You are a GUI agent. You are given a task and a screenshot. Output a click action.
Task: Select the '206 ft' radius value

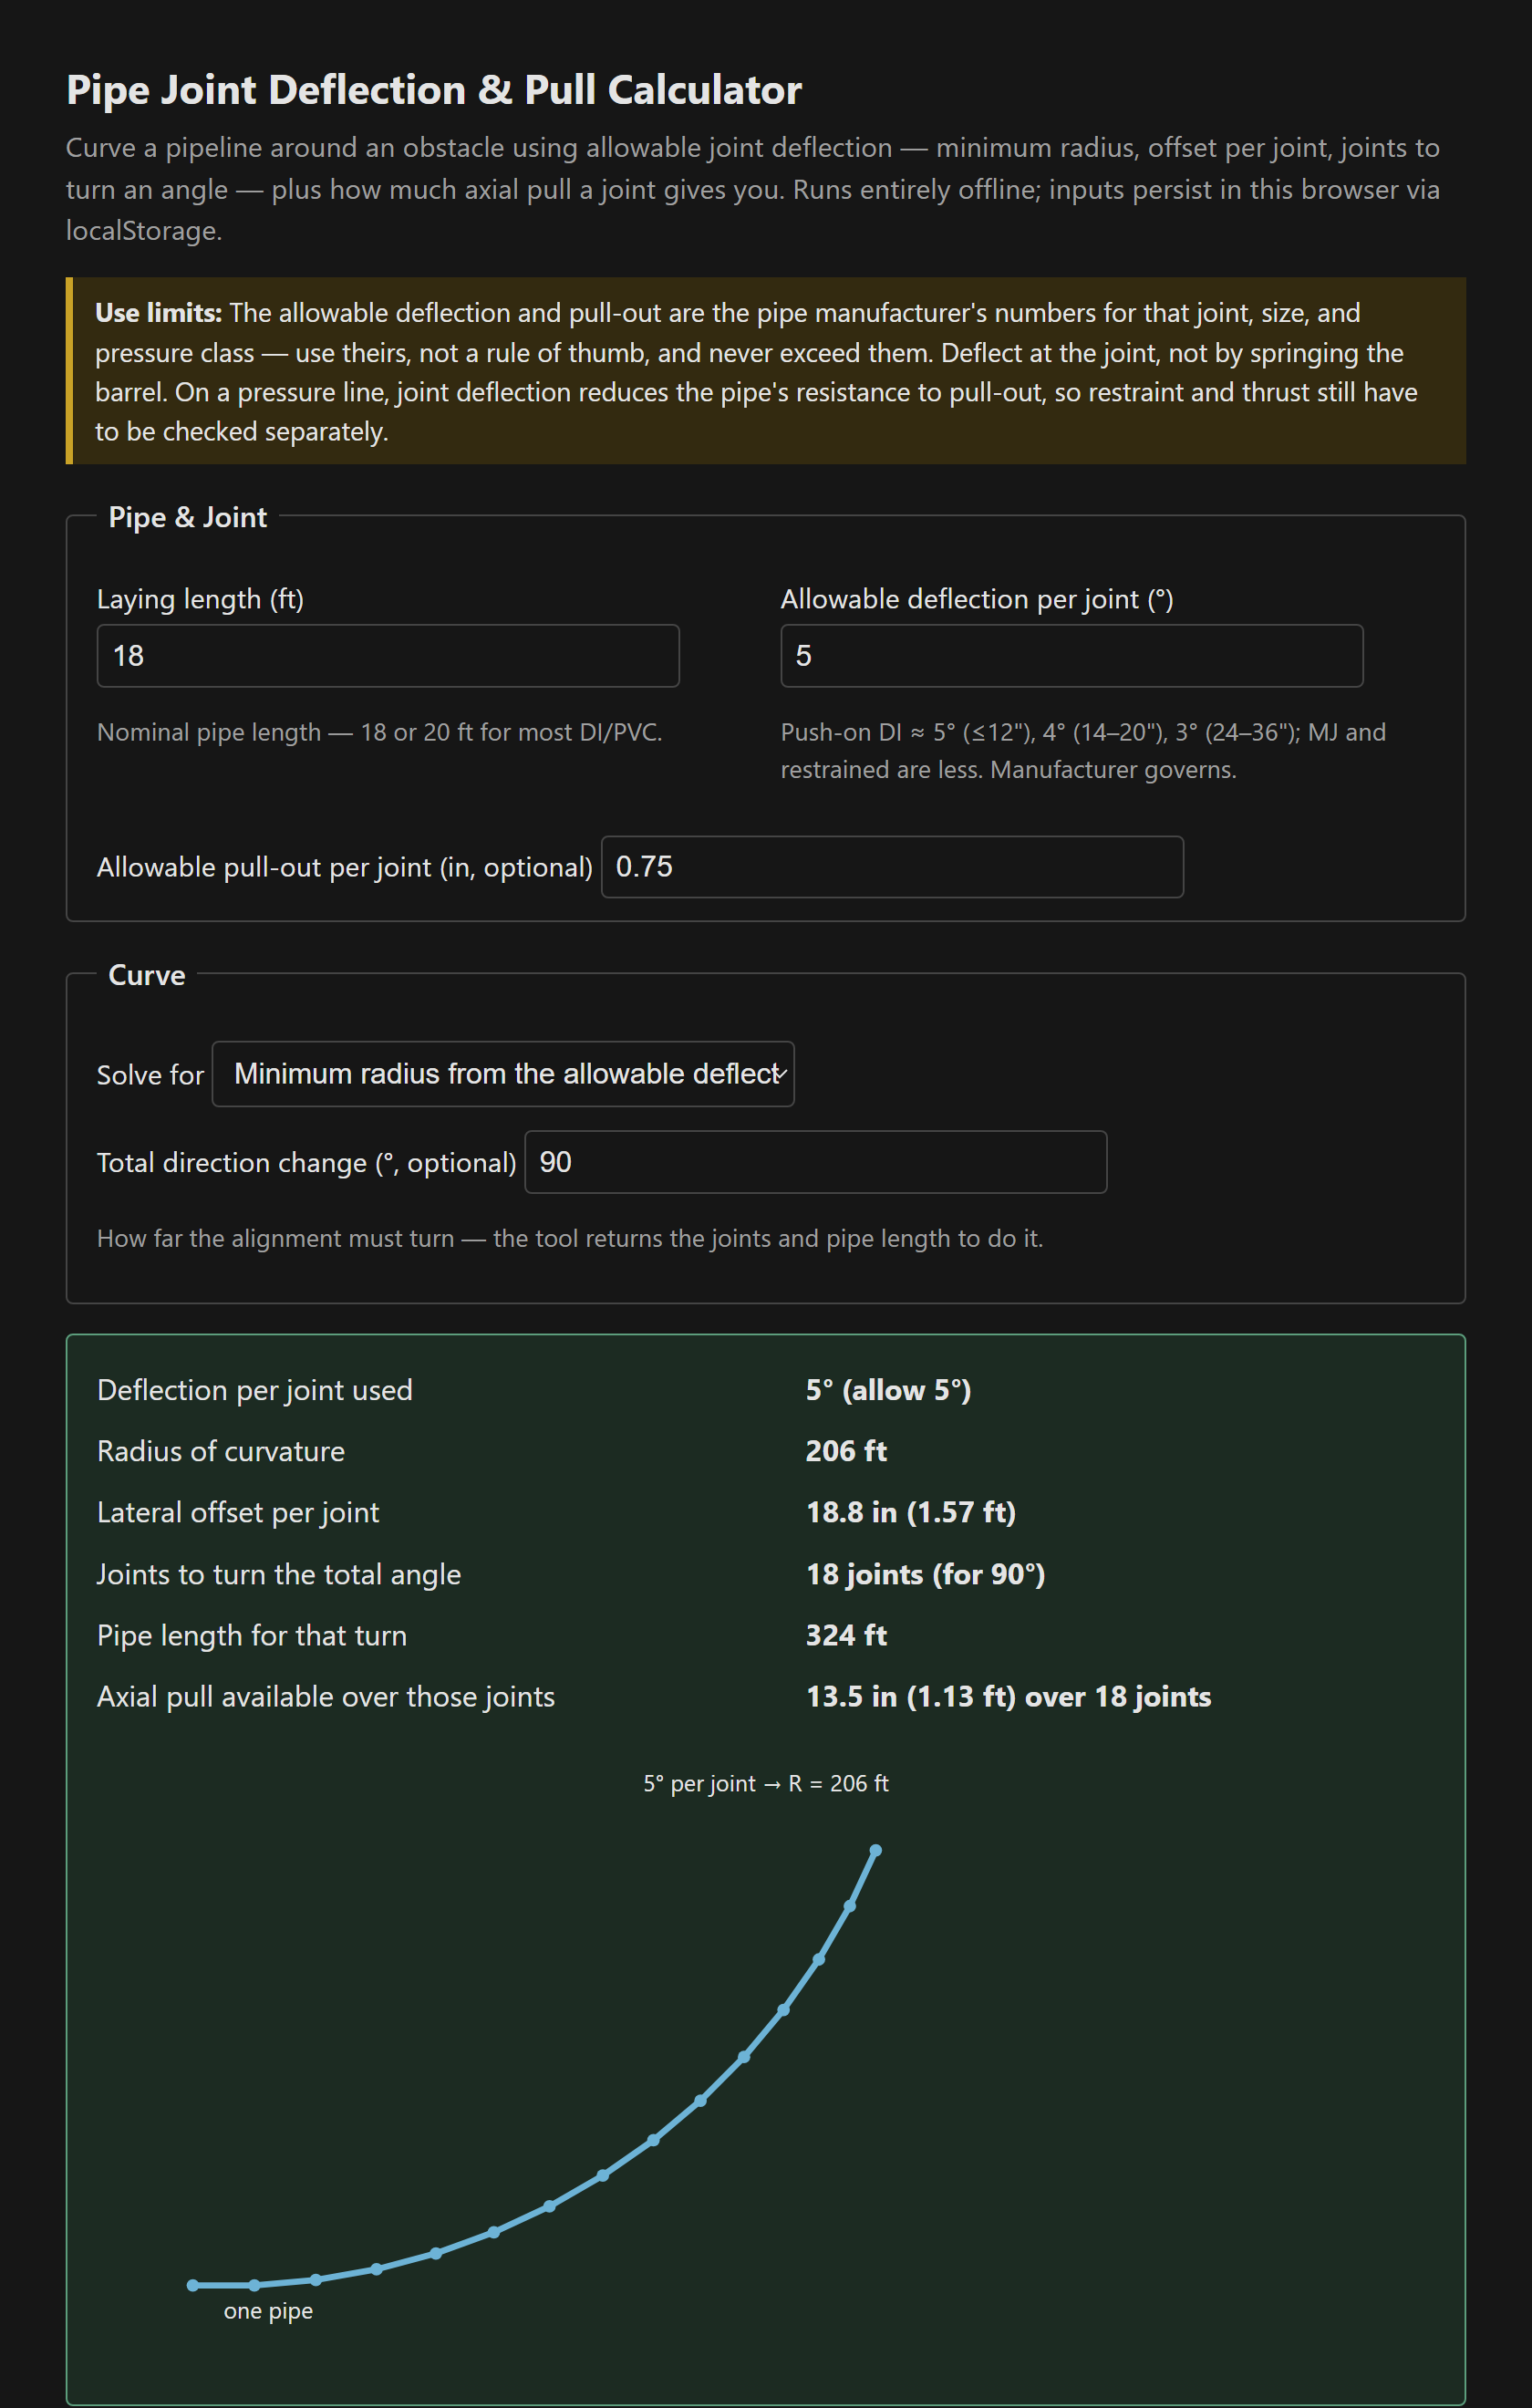point(846,1451)
